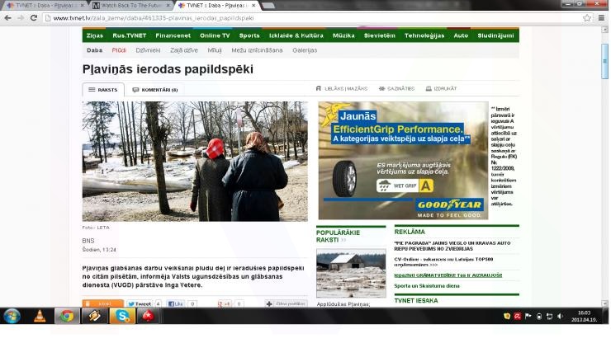
Task: Open Skype from the taskbar
Action: pyautogui.click(x=122, y=316)
